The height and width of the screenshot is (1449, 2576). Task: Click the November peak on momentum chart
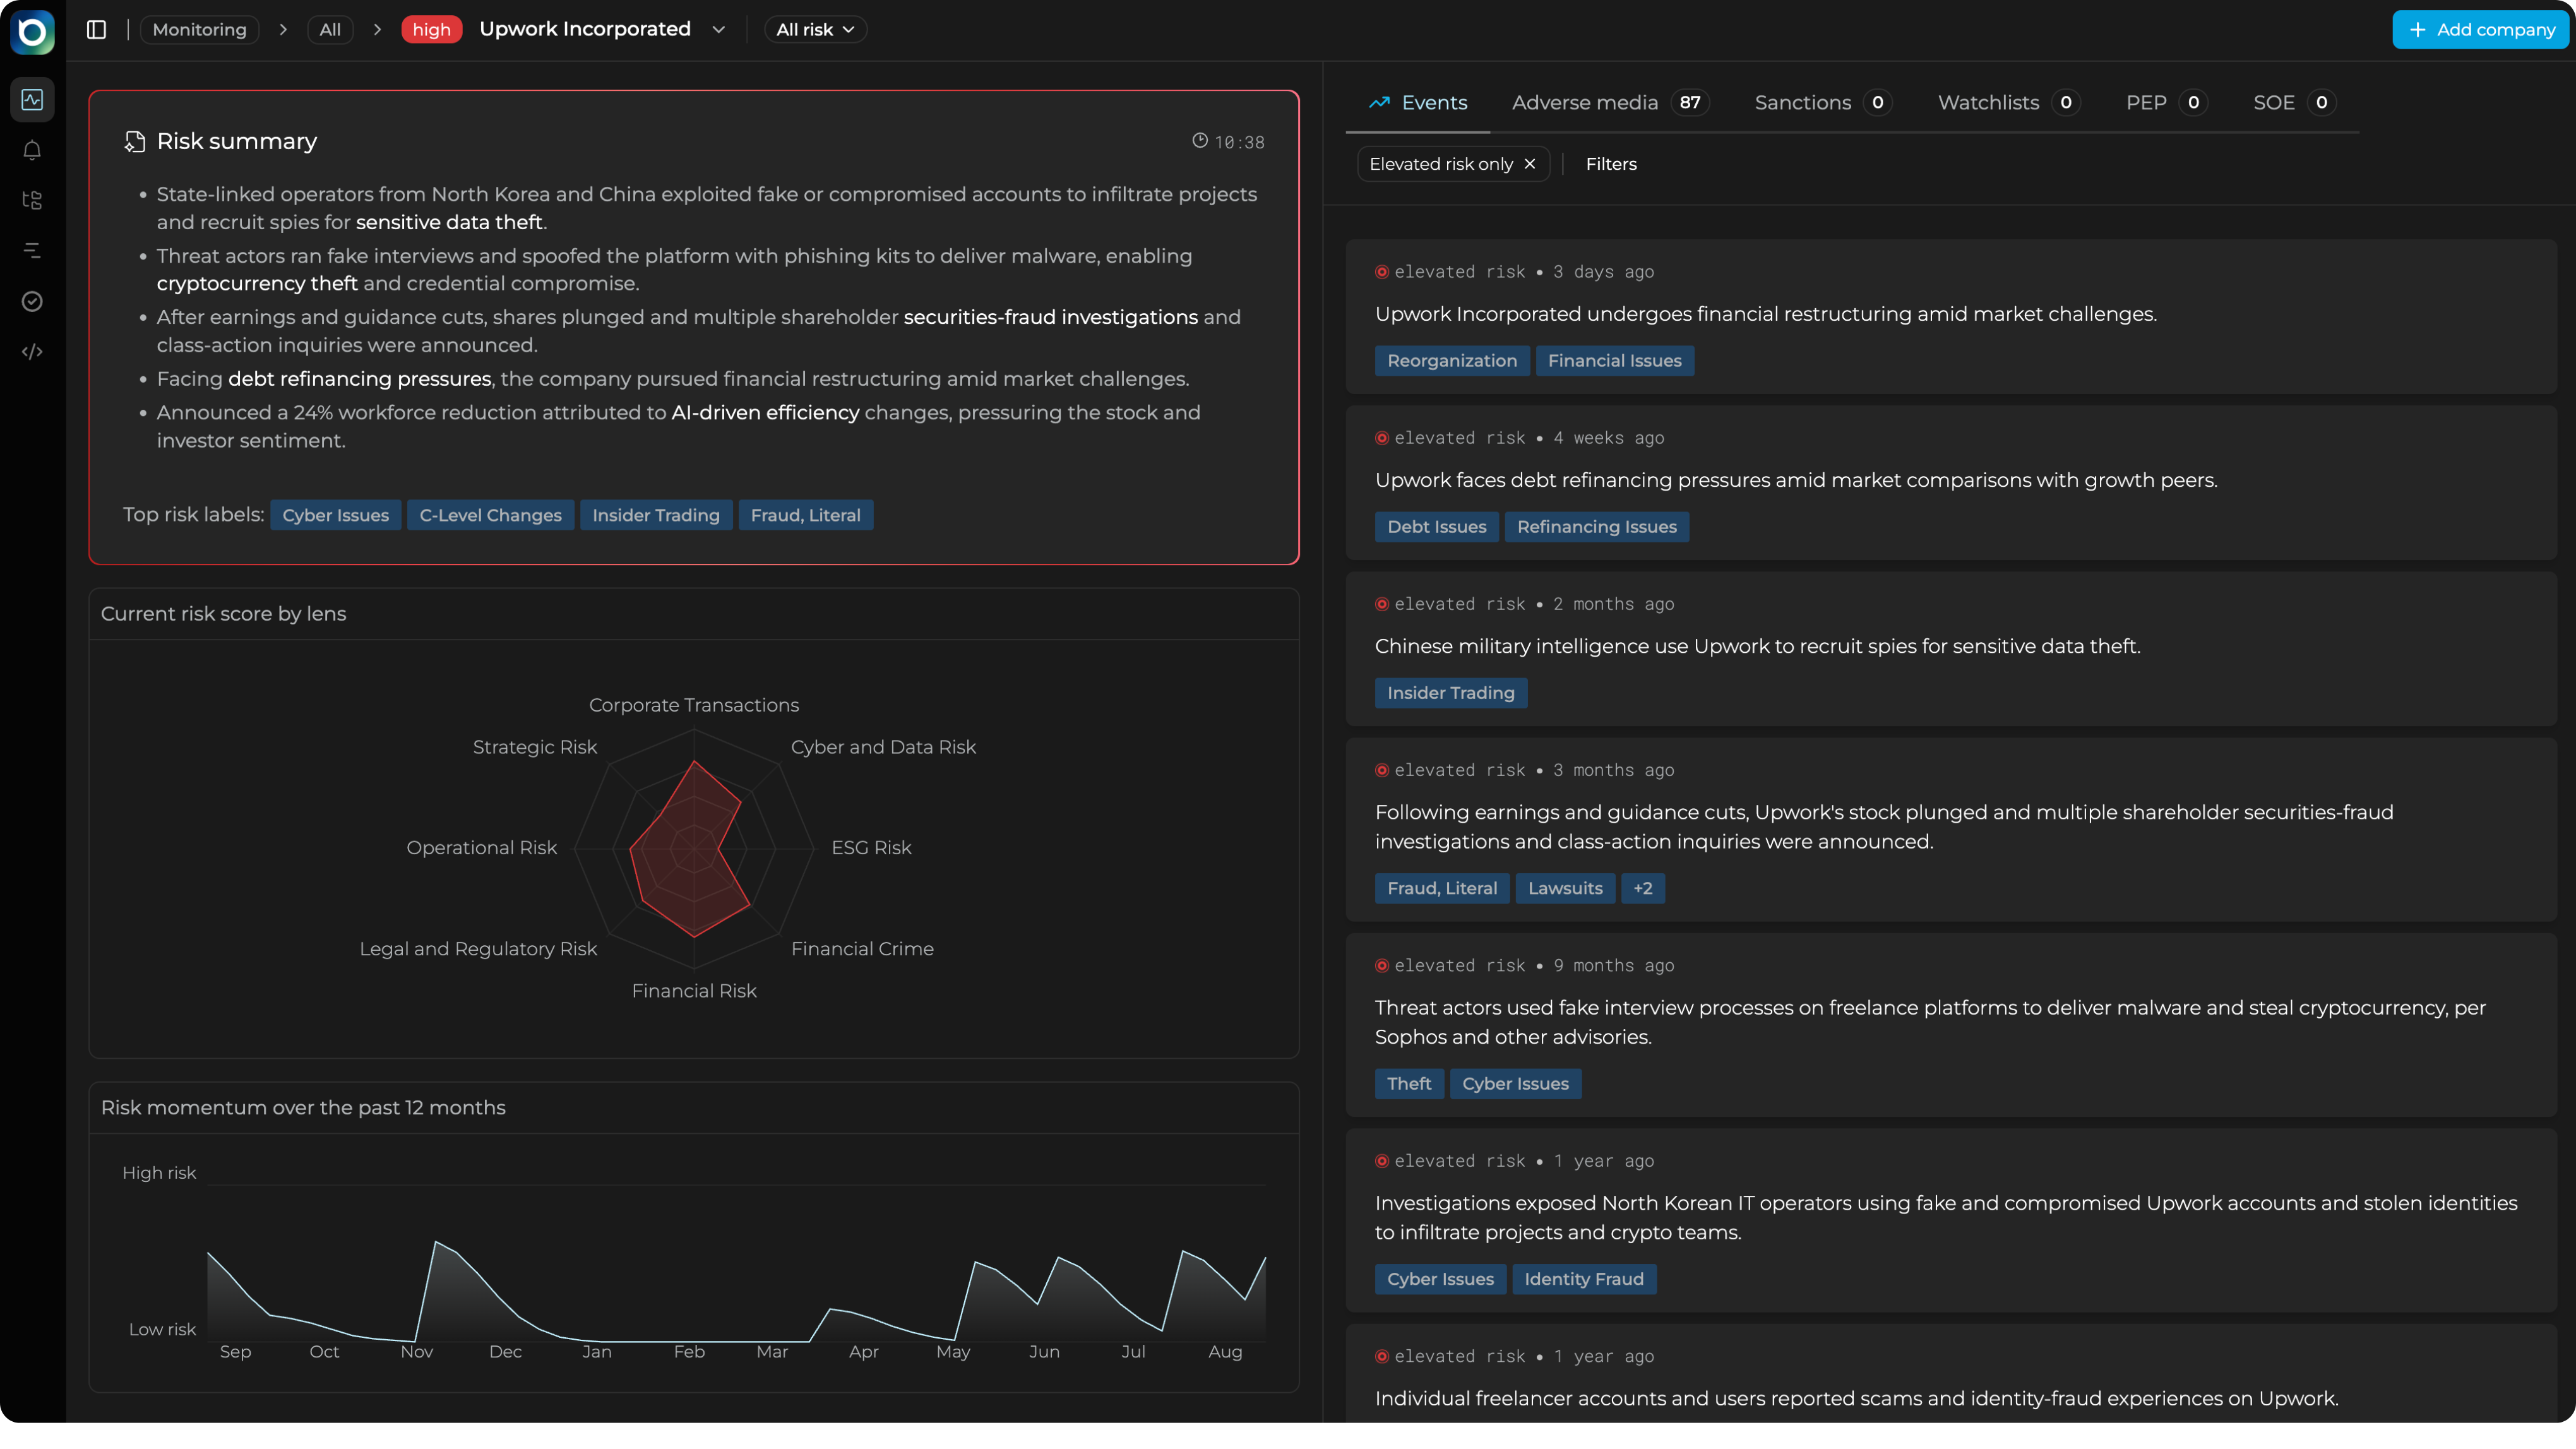click(x=436, y=1243)
